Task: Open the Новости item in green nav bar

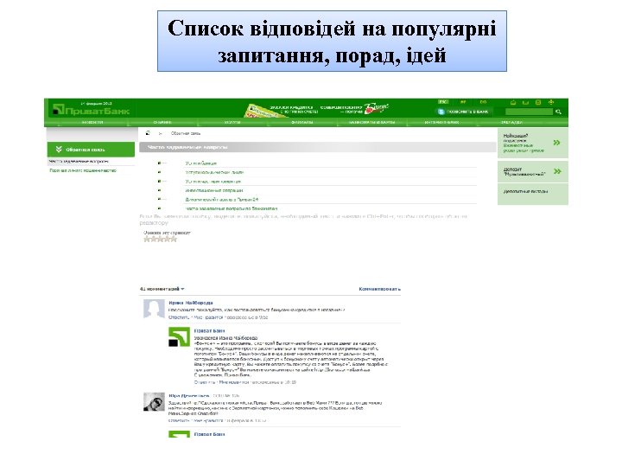Action: pos(92,122)
